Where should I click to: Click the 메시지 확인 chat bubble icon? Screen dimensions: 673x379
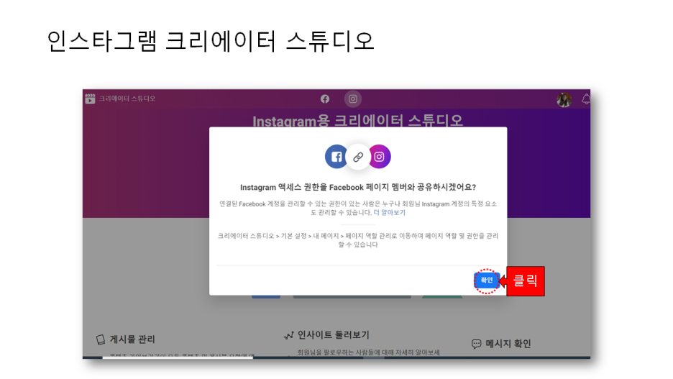(x=477, y=344)
